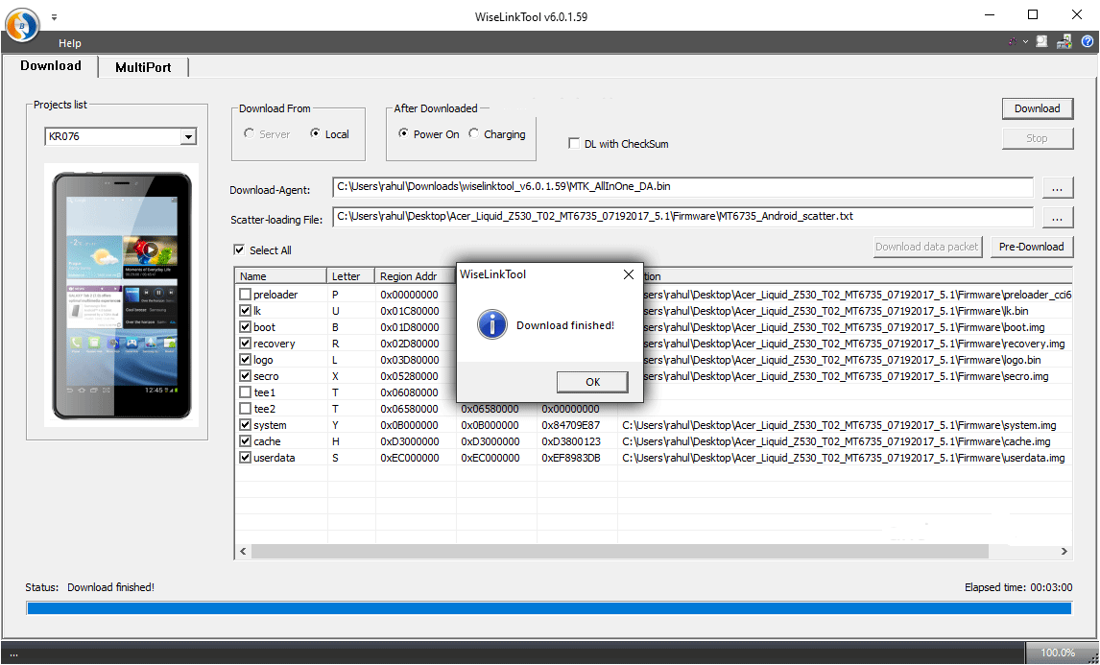Browse for the Download-Agent file

1057,187
